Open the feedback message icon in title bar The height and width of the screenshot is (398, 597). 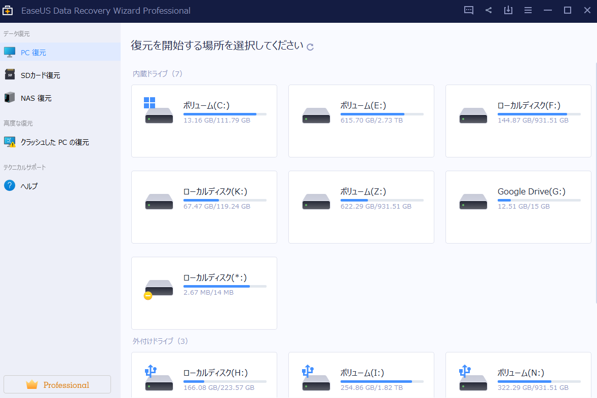click(469, 10)
